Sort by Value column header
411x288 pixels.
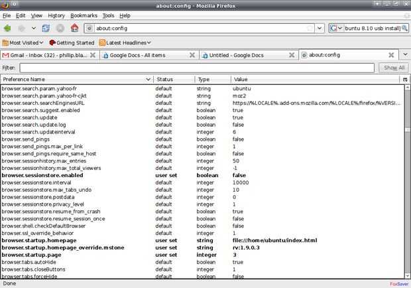pos(315,79)
